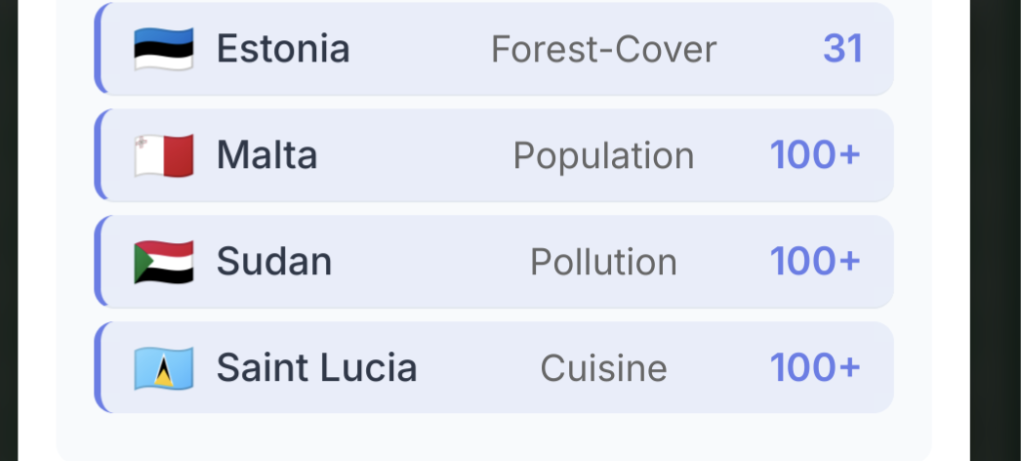1021x461 pixels.
Task: Click the Sudan flag icon
Action: [x=164, y=262]
